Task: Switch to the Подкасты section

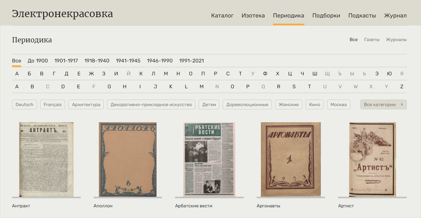Action: point(362,16)
